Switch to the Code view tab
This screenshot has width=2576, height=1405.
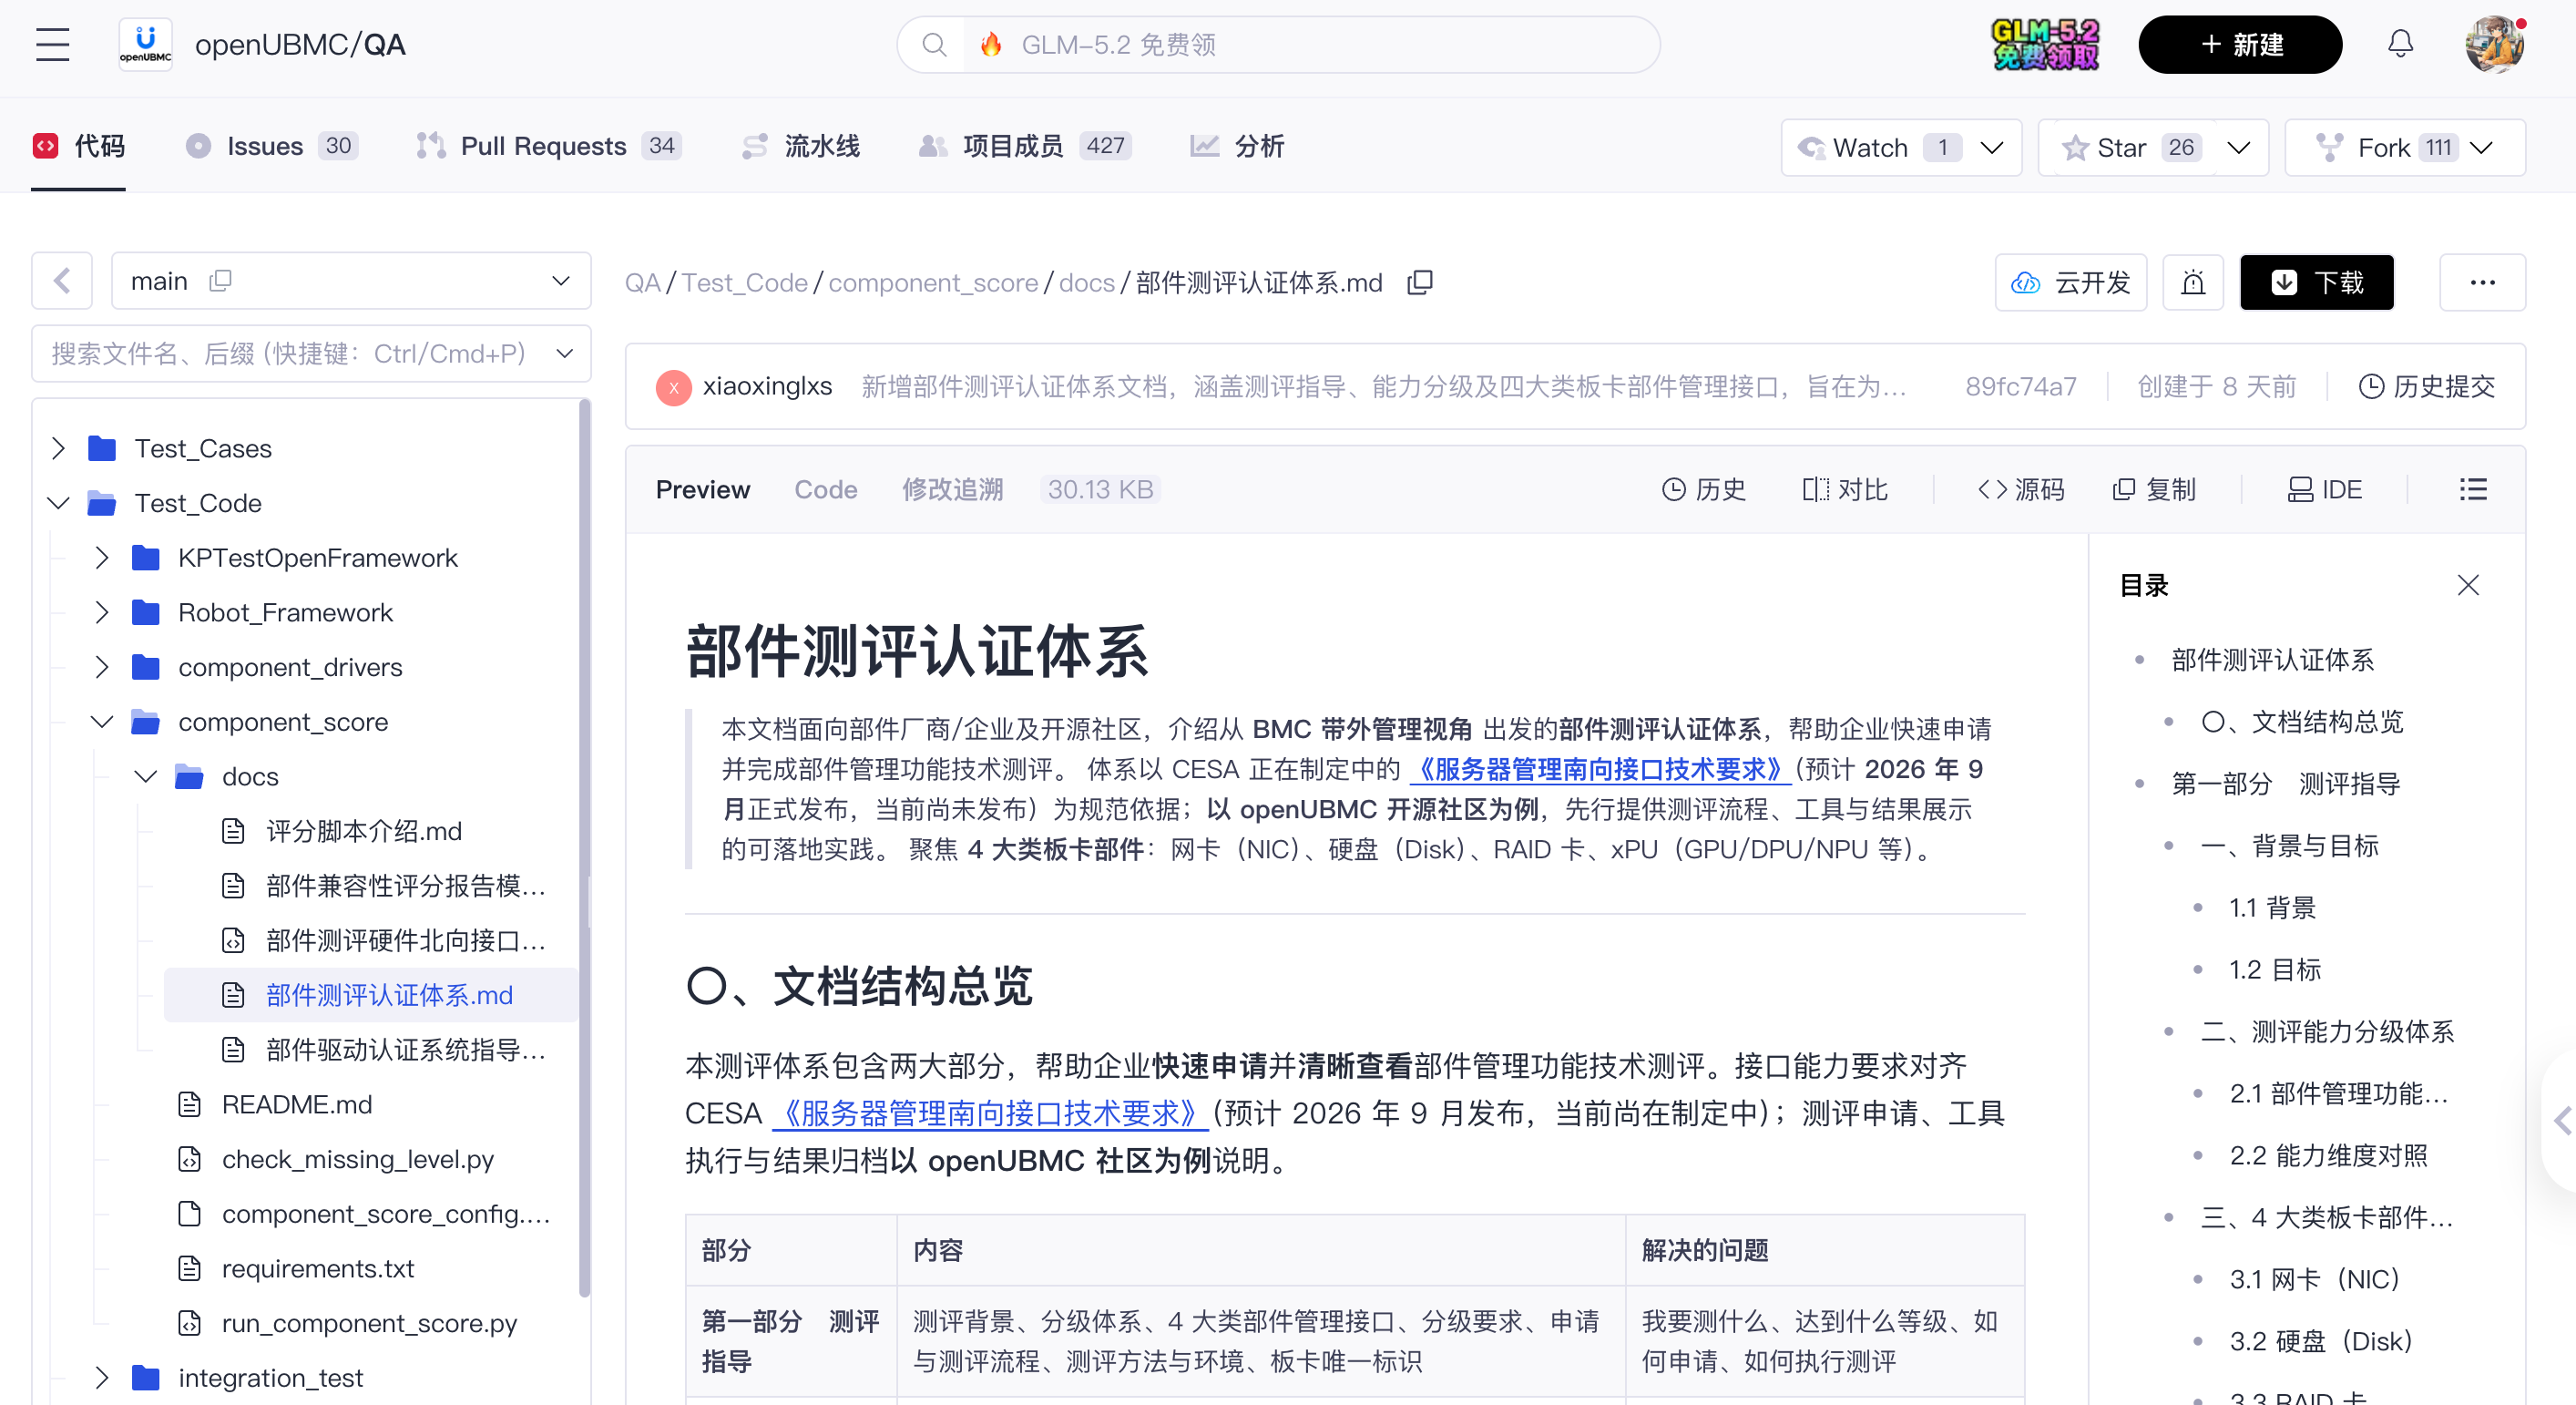point(826,489)
